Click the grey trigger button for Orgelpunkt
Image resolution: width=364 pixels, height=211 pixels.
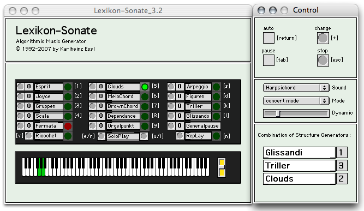click(x=92, y=126)
